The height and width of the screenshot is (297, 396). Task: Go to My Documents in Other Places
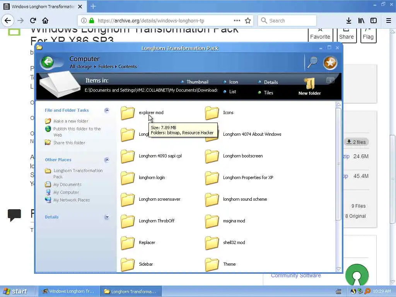click(x=63, y=184)
